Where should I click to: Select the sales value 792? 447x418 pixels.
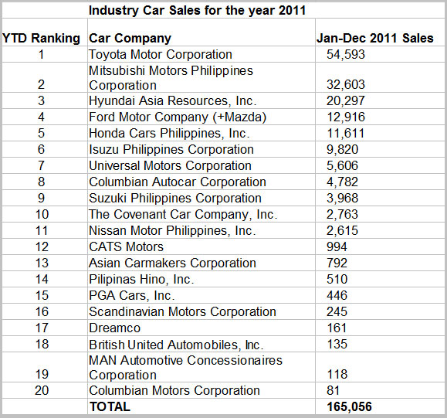[337, 263]
